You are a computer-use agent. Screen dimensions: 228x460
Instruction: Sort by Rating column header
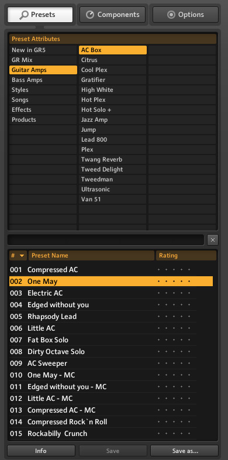pos(186,256)
